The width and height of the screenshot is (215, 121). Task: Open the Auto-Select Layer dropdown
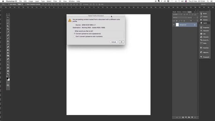pyautogui.click(x=20, y=4)
